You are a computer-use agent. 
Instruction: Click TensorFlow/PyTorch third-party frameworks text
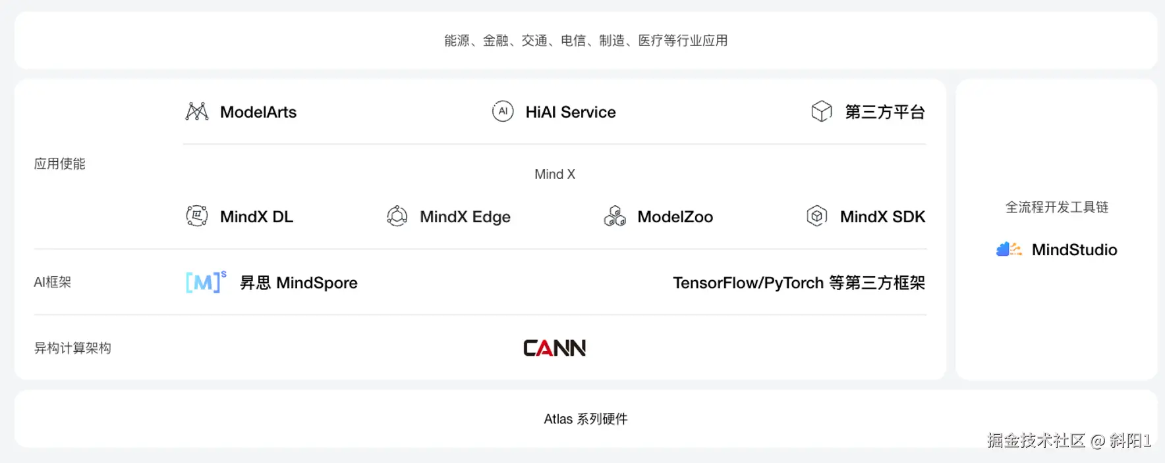pyautogui.click(x=799, y=283)
